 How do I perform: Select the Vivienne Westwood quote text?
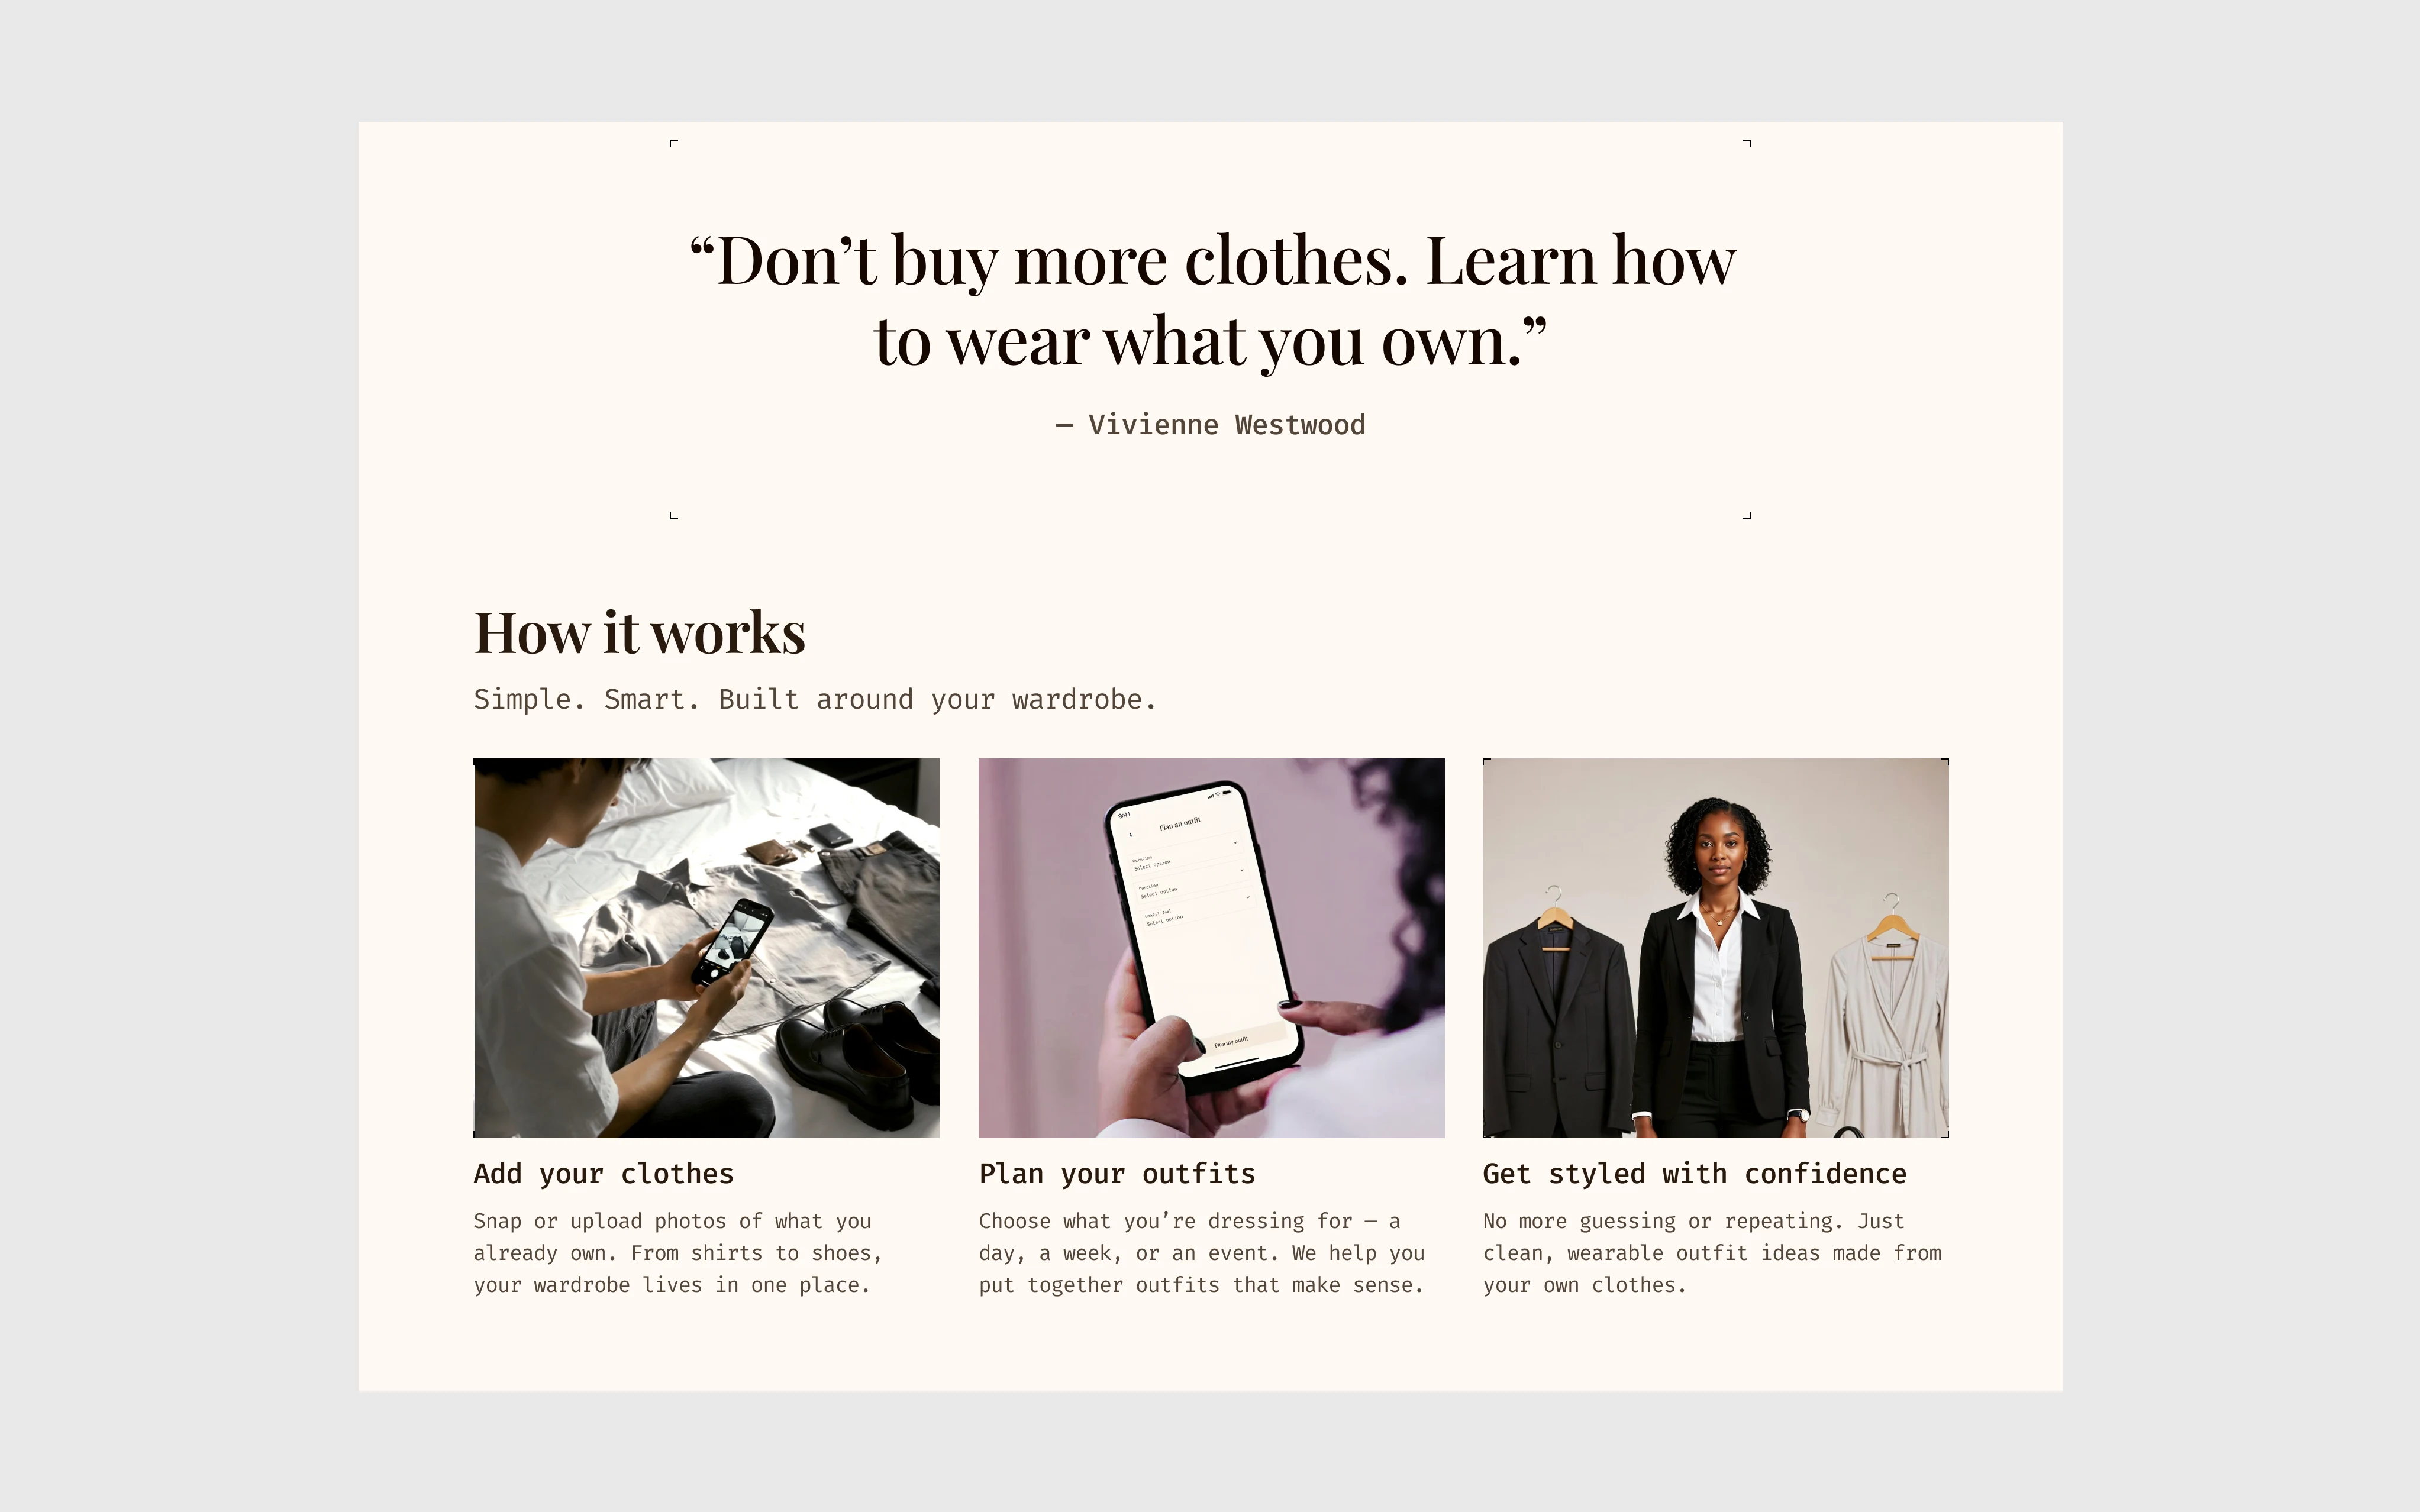[x=1212, y=300]
